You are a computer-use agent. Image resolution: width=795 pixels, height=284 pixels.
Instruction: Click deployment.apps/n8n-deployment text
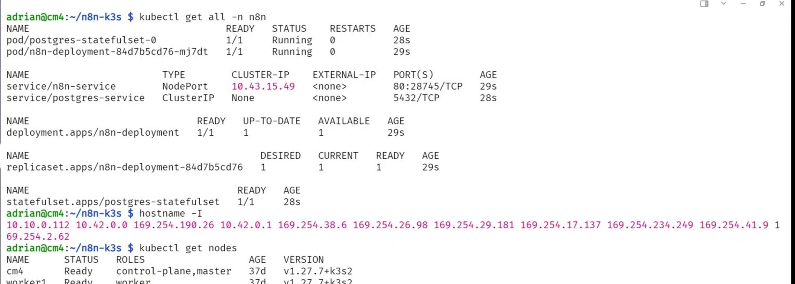point(93,133)
